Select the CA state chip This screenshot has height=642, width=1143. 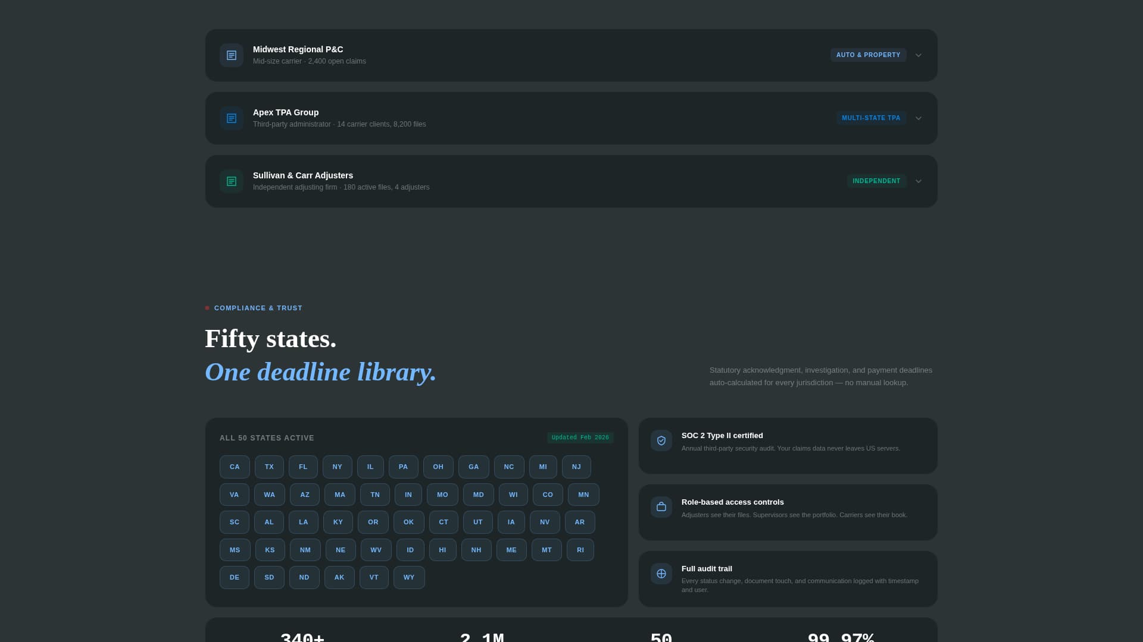pos(235,467)
